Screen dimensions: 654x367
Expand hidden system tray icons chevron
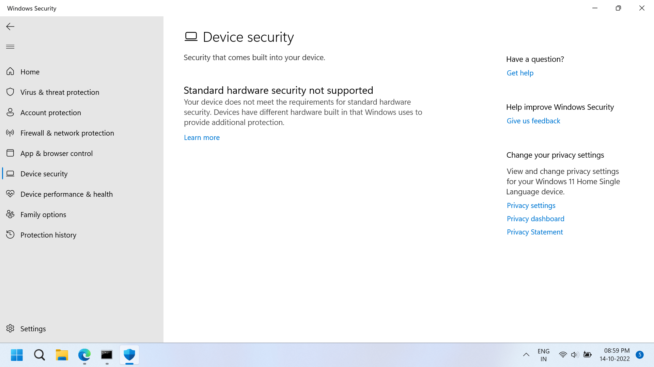coord(526,355)
